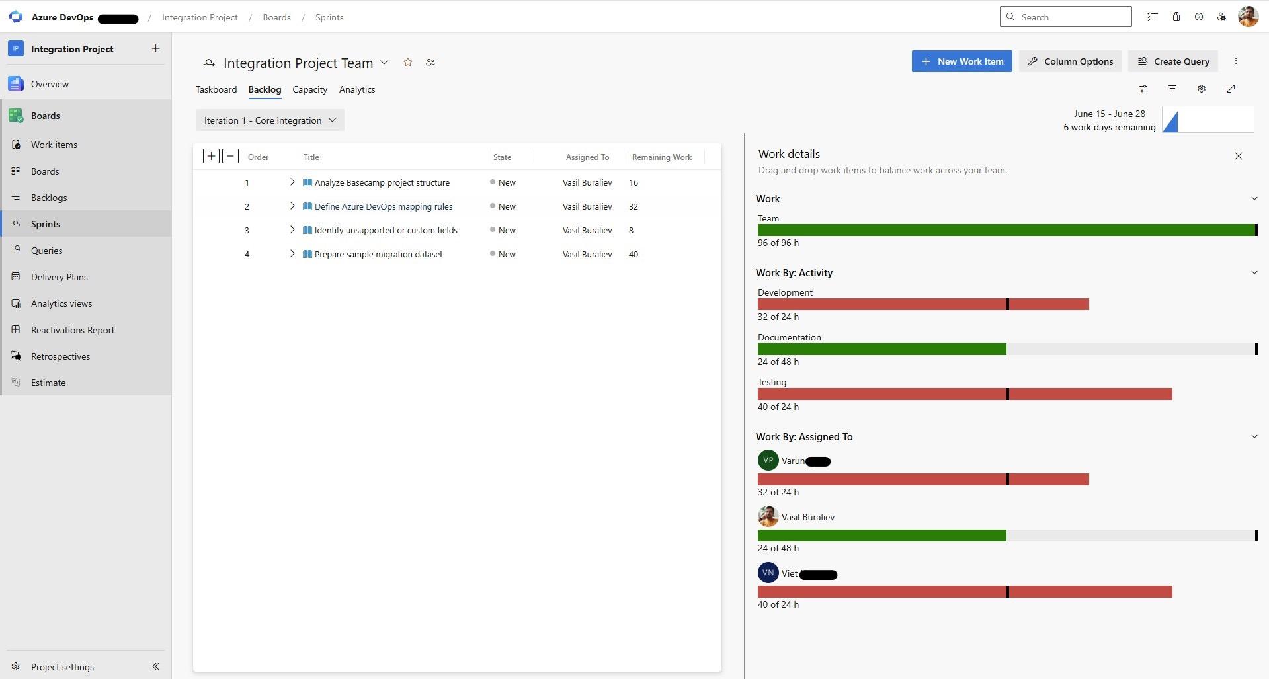Open Analytics views in sidebar
Image resolution: width=1269 pixels, height=679 pixels.
[61, 303]
